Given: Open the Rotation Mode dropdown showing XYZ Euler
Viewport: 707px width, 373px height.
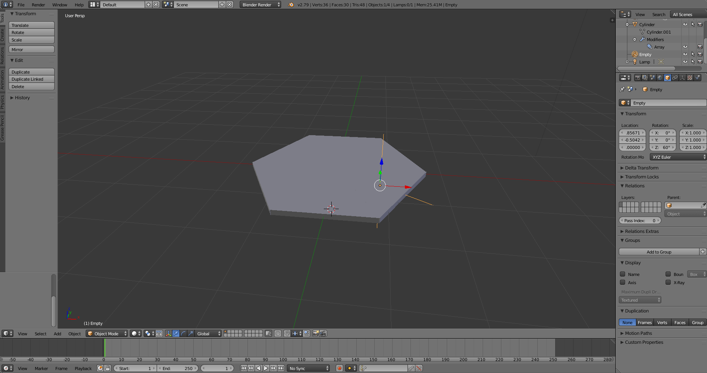Looking at the screenshot, I should coord(678,157).
